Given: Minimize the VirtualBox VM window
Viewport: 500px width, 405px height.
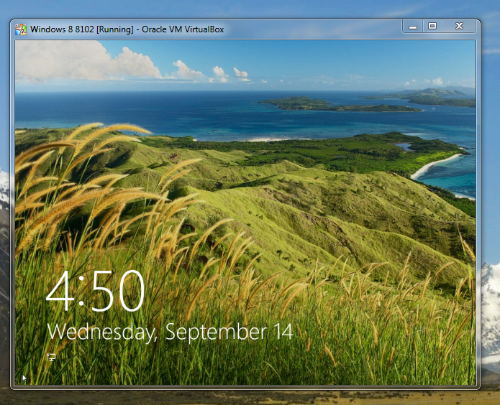Looking at the screenshot, I should [x=413, y=27].
